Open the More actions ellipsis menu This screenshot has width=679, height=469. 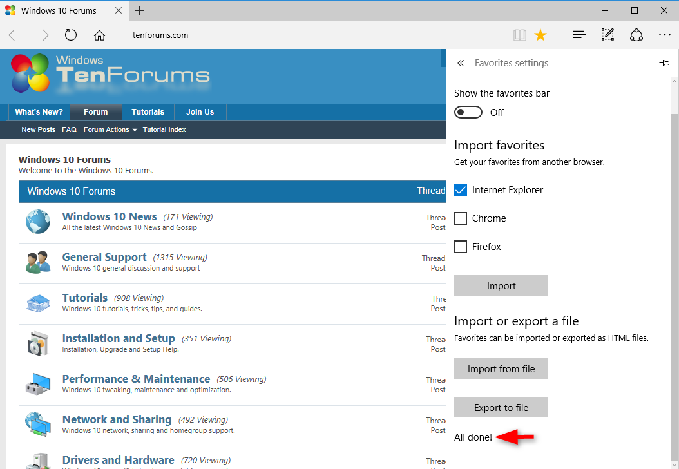[664, 35]
